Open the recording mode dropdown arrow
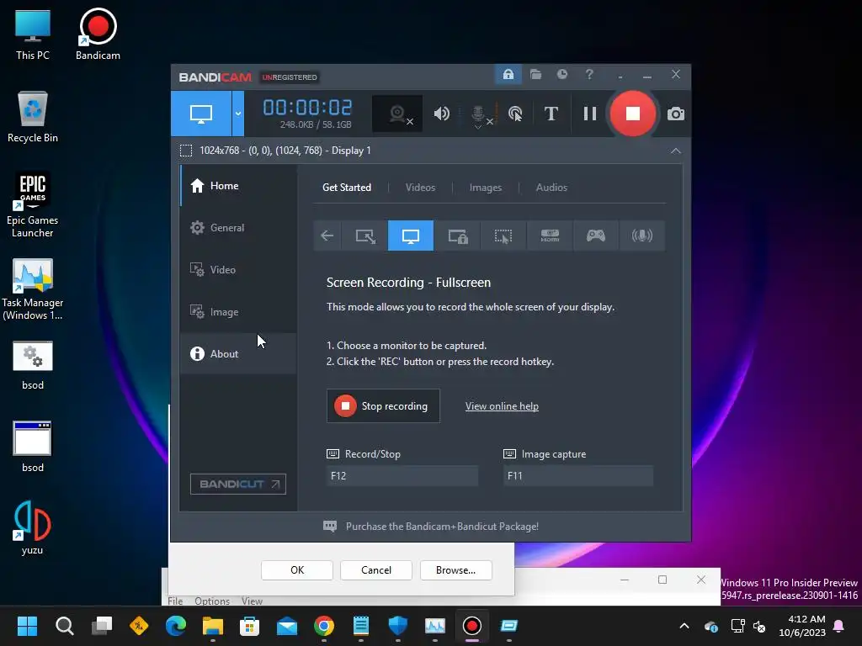This screenshot has height=646, width=862. (238, 114)
